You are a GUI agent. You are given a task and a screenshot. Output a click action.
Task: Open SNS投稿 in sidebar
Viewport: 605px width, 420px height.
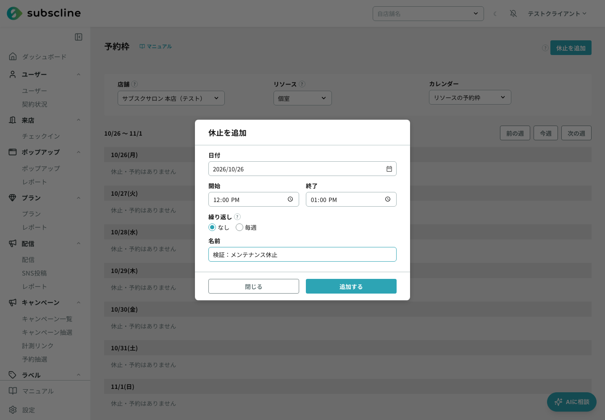click(34, 273)
